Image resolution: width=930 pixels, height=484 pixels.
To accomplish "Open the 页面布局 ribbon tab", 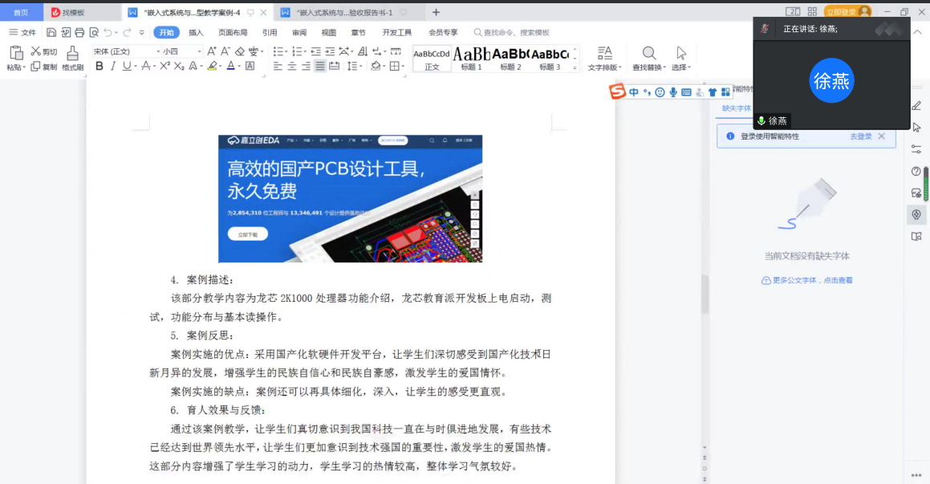I will tap(233, 32).
